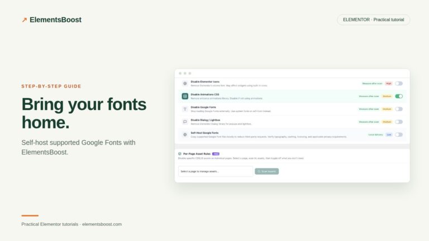
Task: Click the 'Self-host supported Google Fonts' subtitle
Action: point(78,147)
